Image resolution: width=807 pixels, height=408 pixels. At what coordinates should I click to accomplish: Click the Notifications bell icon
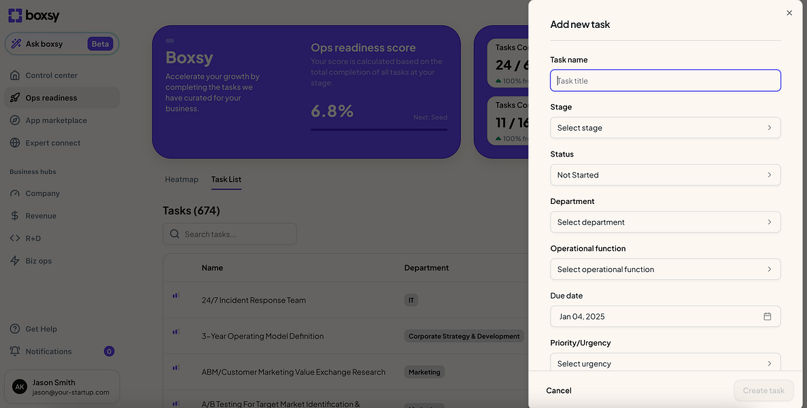(15, 352)
